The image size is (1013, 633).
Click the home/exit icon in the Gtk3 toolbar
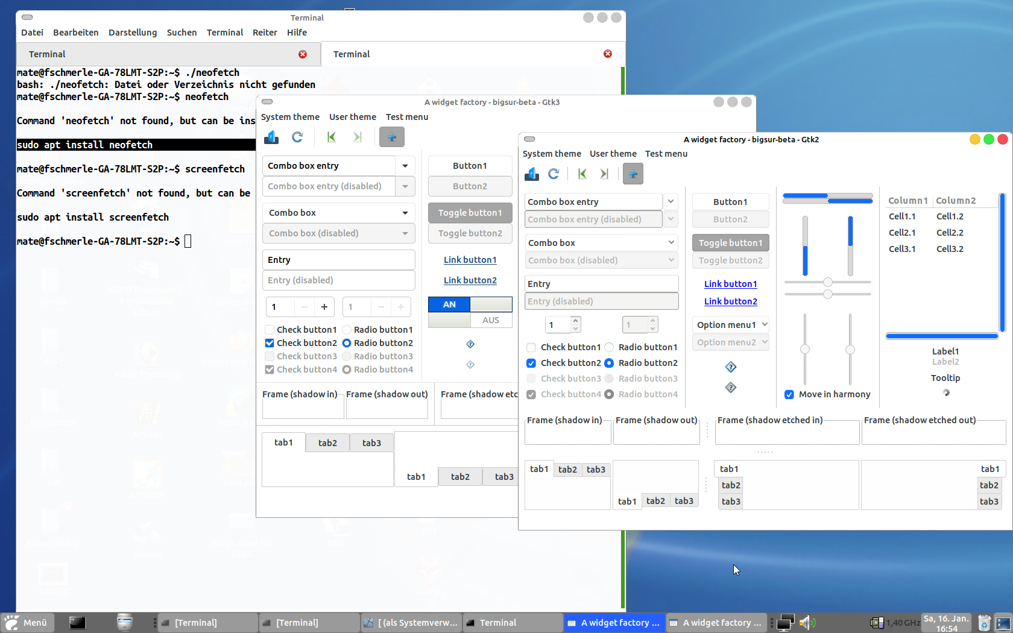pyautogui.click(x=271, y=137)
